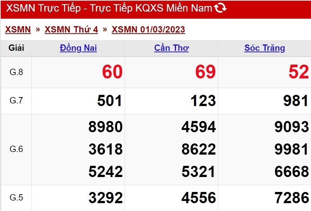Select Cần Thơ G.6 number 8622
The image size is (311, 211).
click(199, 149)
